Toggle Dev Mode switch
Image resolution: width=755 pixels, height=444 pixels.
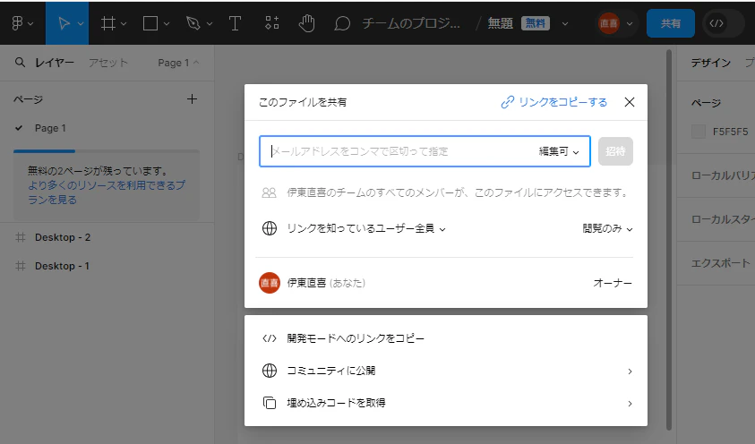click(x=724, y=23)
